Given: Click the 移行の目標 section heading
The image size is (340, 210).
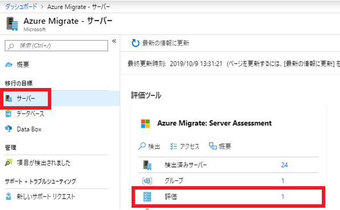Looking at the screenshot, I should pyautogui.click(x=19, y=83).
